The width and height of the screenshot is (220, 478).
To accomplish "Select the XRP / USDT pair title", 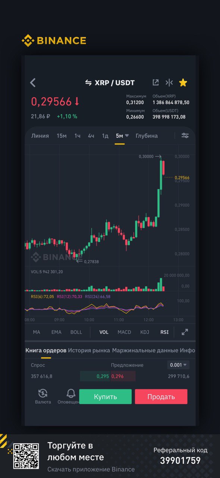I will pyautogui.click(x=114, y=83).
